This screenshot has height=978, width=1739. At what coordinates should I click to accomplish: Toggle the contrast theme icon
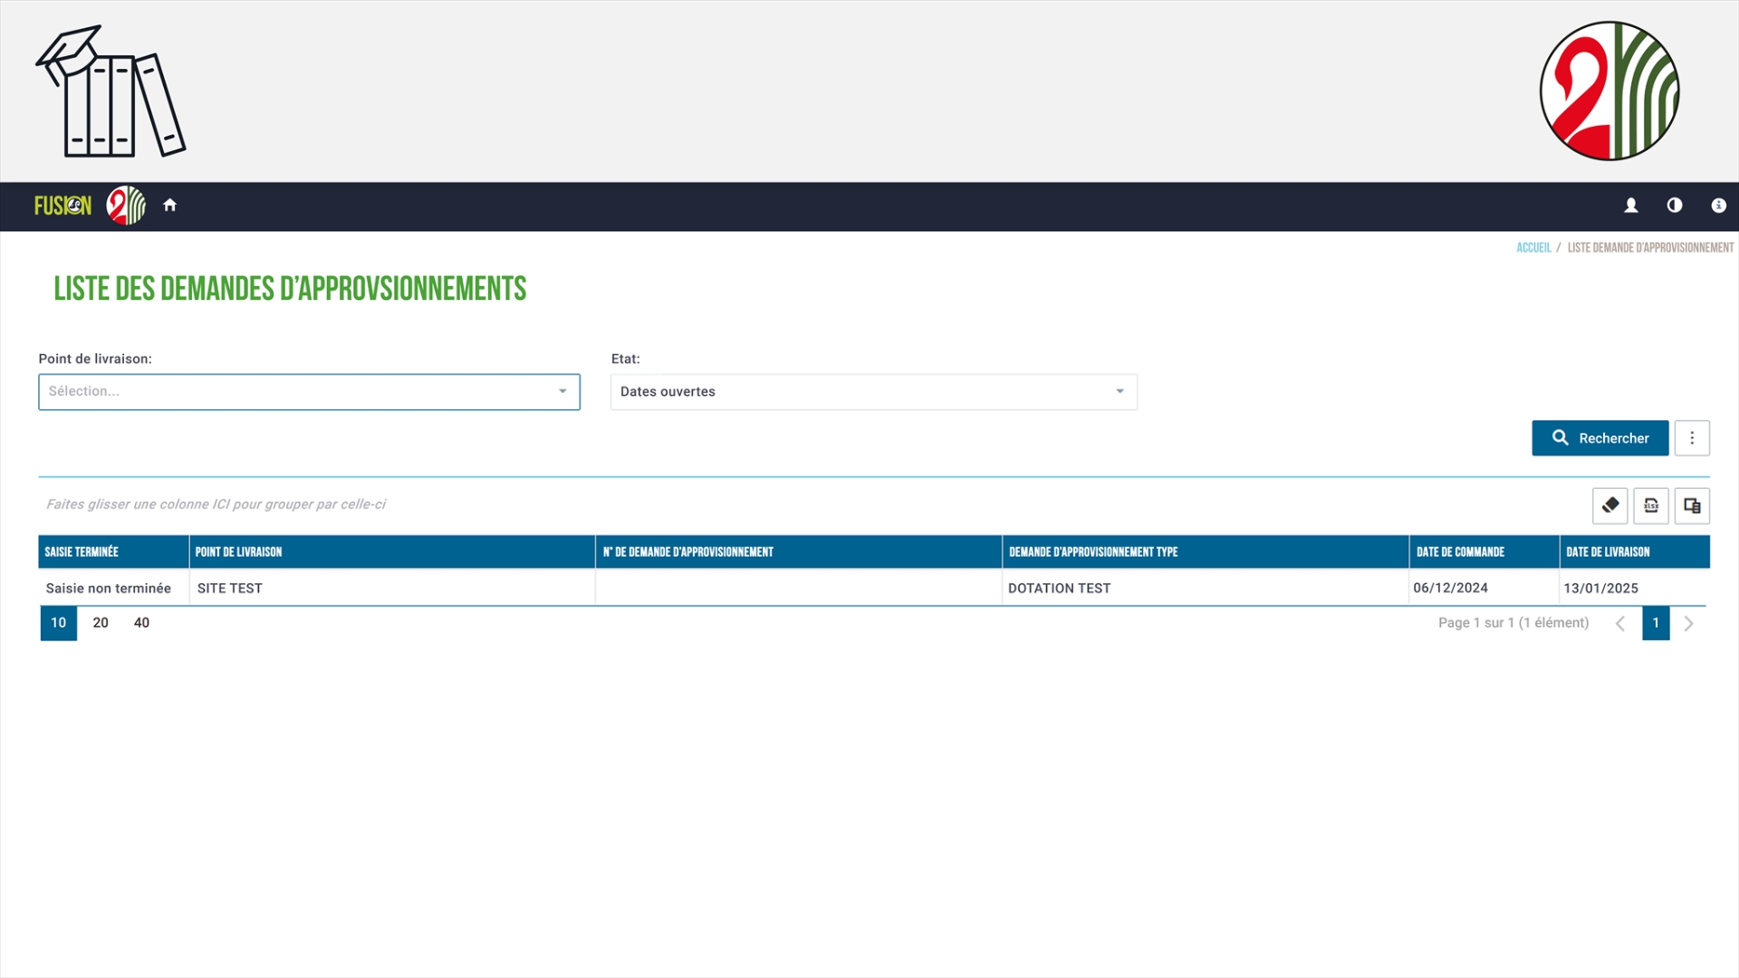tap(1674, 206)
